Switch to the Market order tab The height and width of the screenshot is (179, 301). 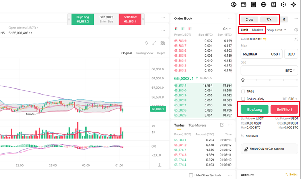[x=257, y=30]
